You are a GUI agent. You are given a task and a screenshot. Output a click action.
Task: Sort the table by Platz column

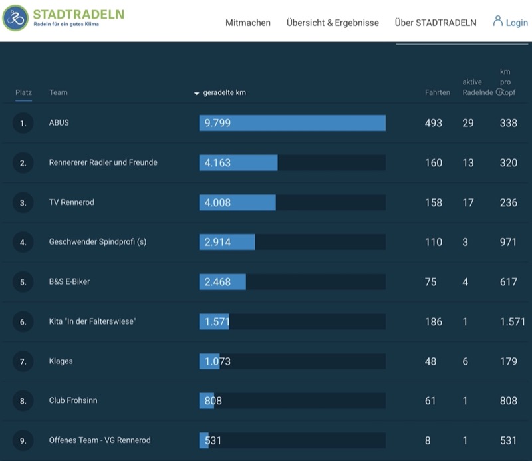pyautogui.click(x=23, y=92)
